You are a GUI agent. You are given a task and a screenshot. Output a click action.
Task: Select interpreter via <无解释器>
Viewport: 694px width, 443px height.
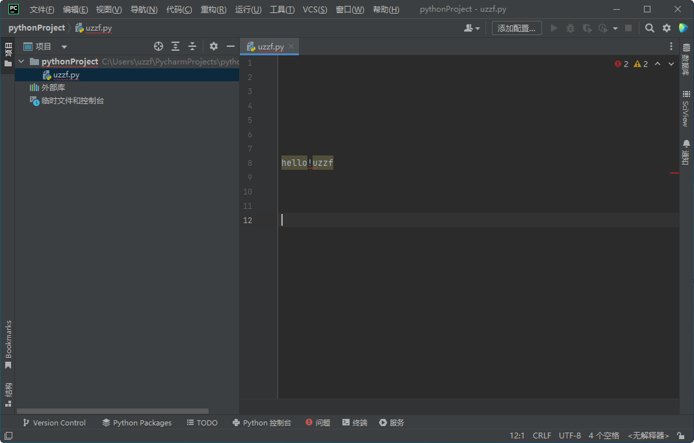649,435
